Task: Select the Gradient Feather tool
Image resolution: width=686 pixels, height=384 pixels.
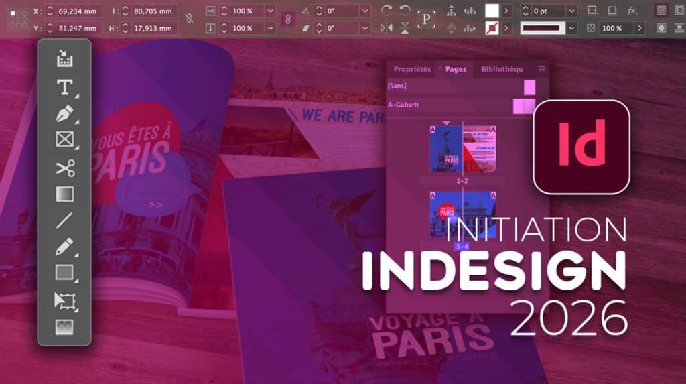Action: [64, 327]
